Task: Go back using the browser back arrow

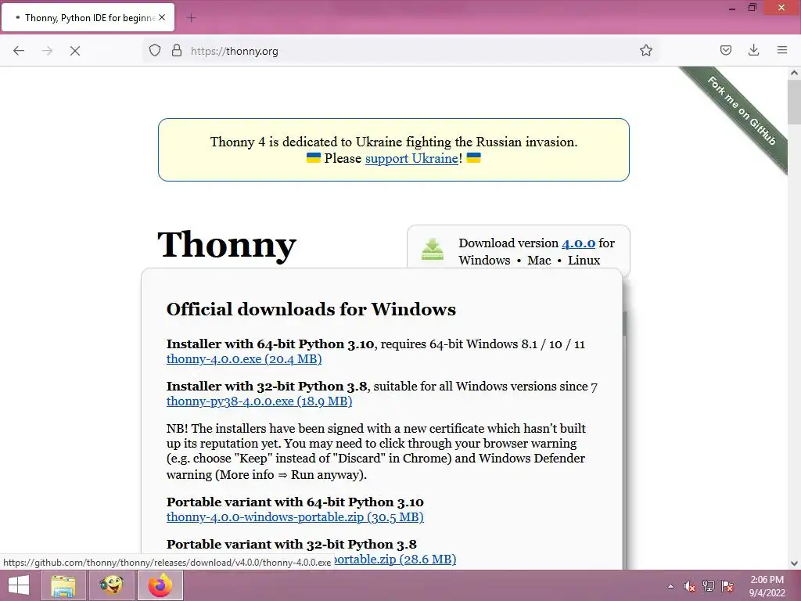Action: click(x=19, y=51)
